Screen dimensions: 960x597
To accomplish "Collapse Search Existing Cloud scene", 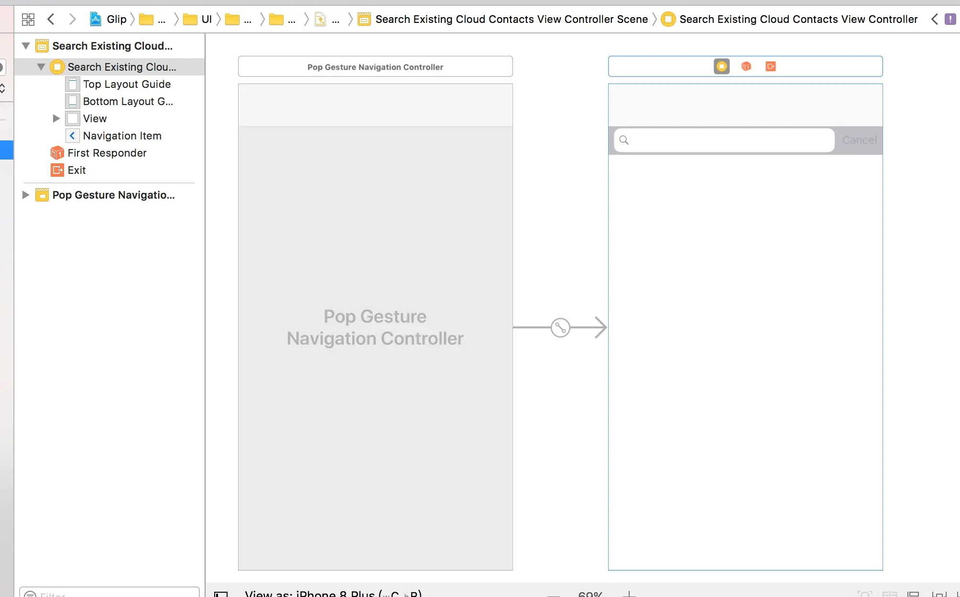I will click(x=26, y=46).
